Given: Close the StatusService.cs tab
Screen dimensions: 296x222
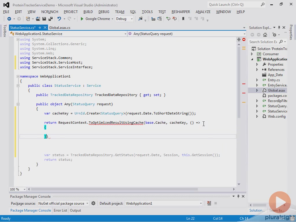Looking at the screenshot, I should (x=45, y=27).
